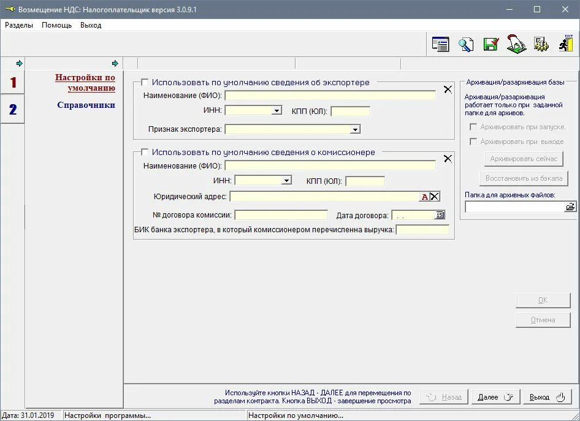Click the Назад navigation button
Viewport: 580px width, 421px height.
[444, 397]
